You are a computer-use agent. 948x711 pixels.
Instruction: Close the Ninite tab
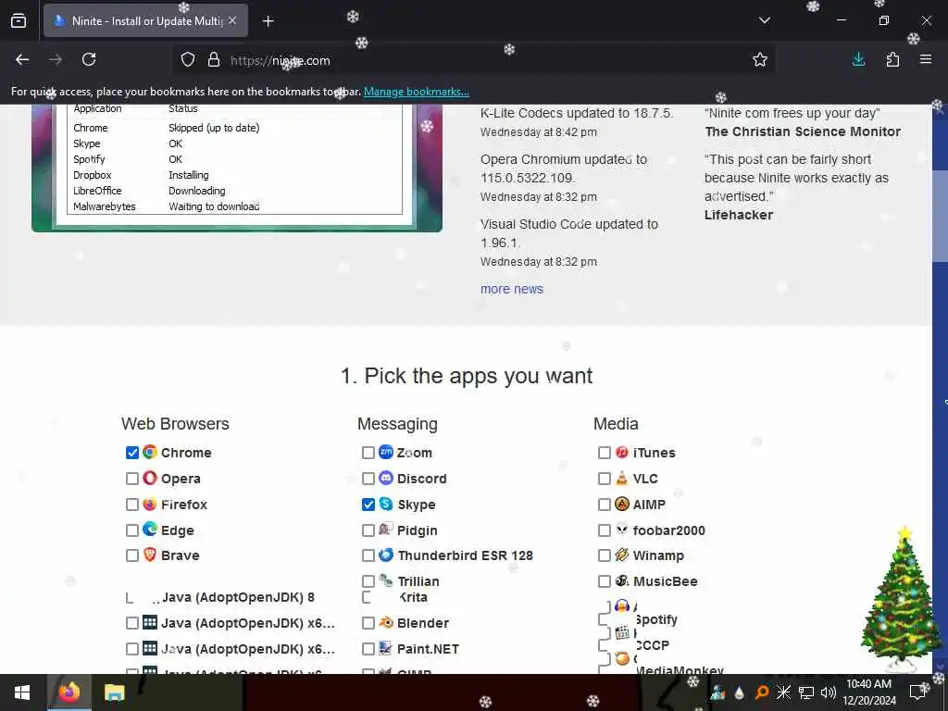click(232, 20)
